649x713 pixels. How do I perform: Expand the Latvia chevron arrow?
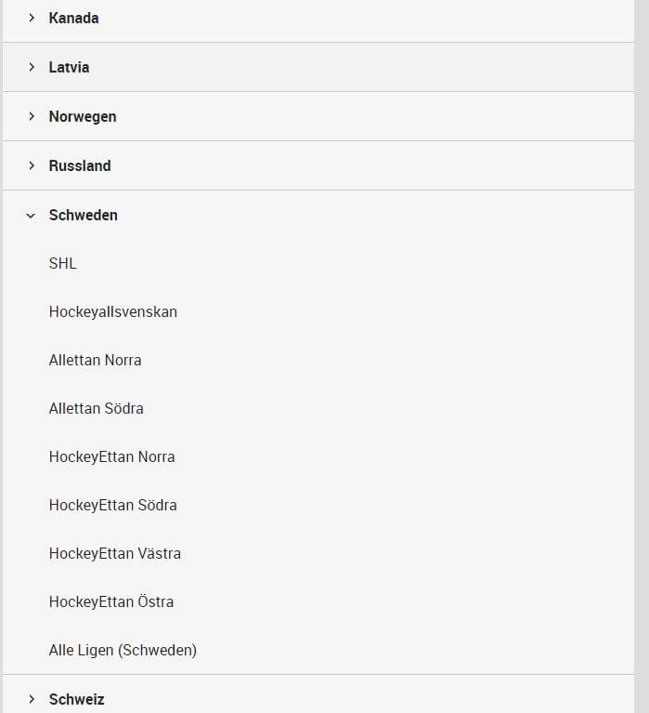32,67
